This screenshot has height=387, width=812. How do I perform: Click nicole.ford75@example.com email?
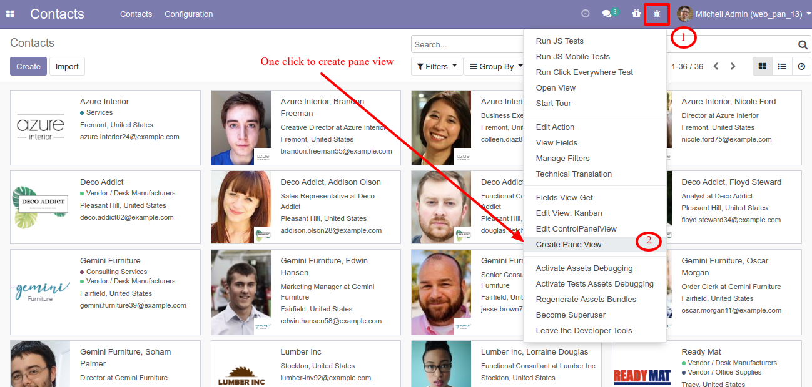tap(726, 140)
